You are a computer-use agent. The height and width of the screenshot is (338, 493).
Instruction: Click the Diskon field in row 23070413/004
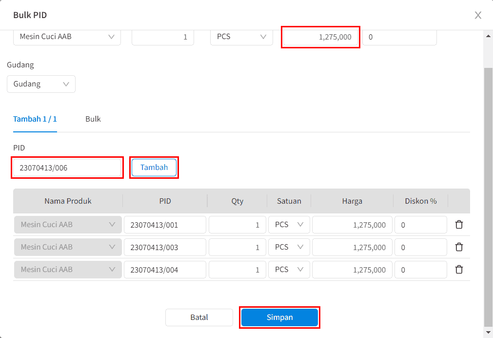[x=421, y=270]
